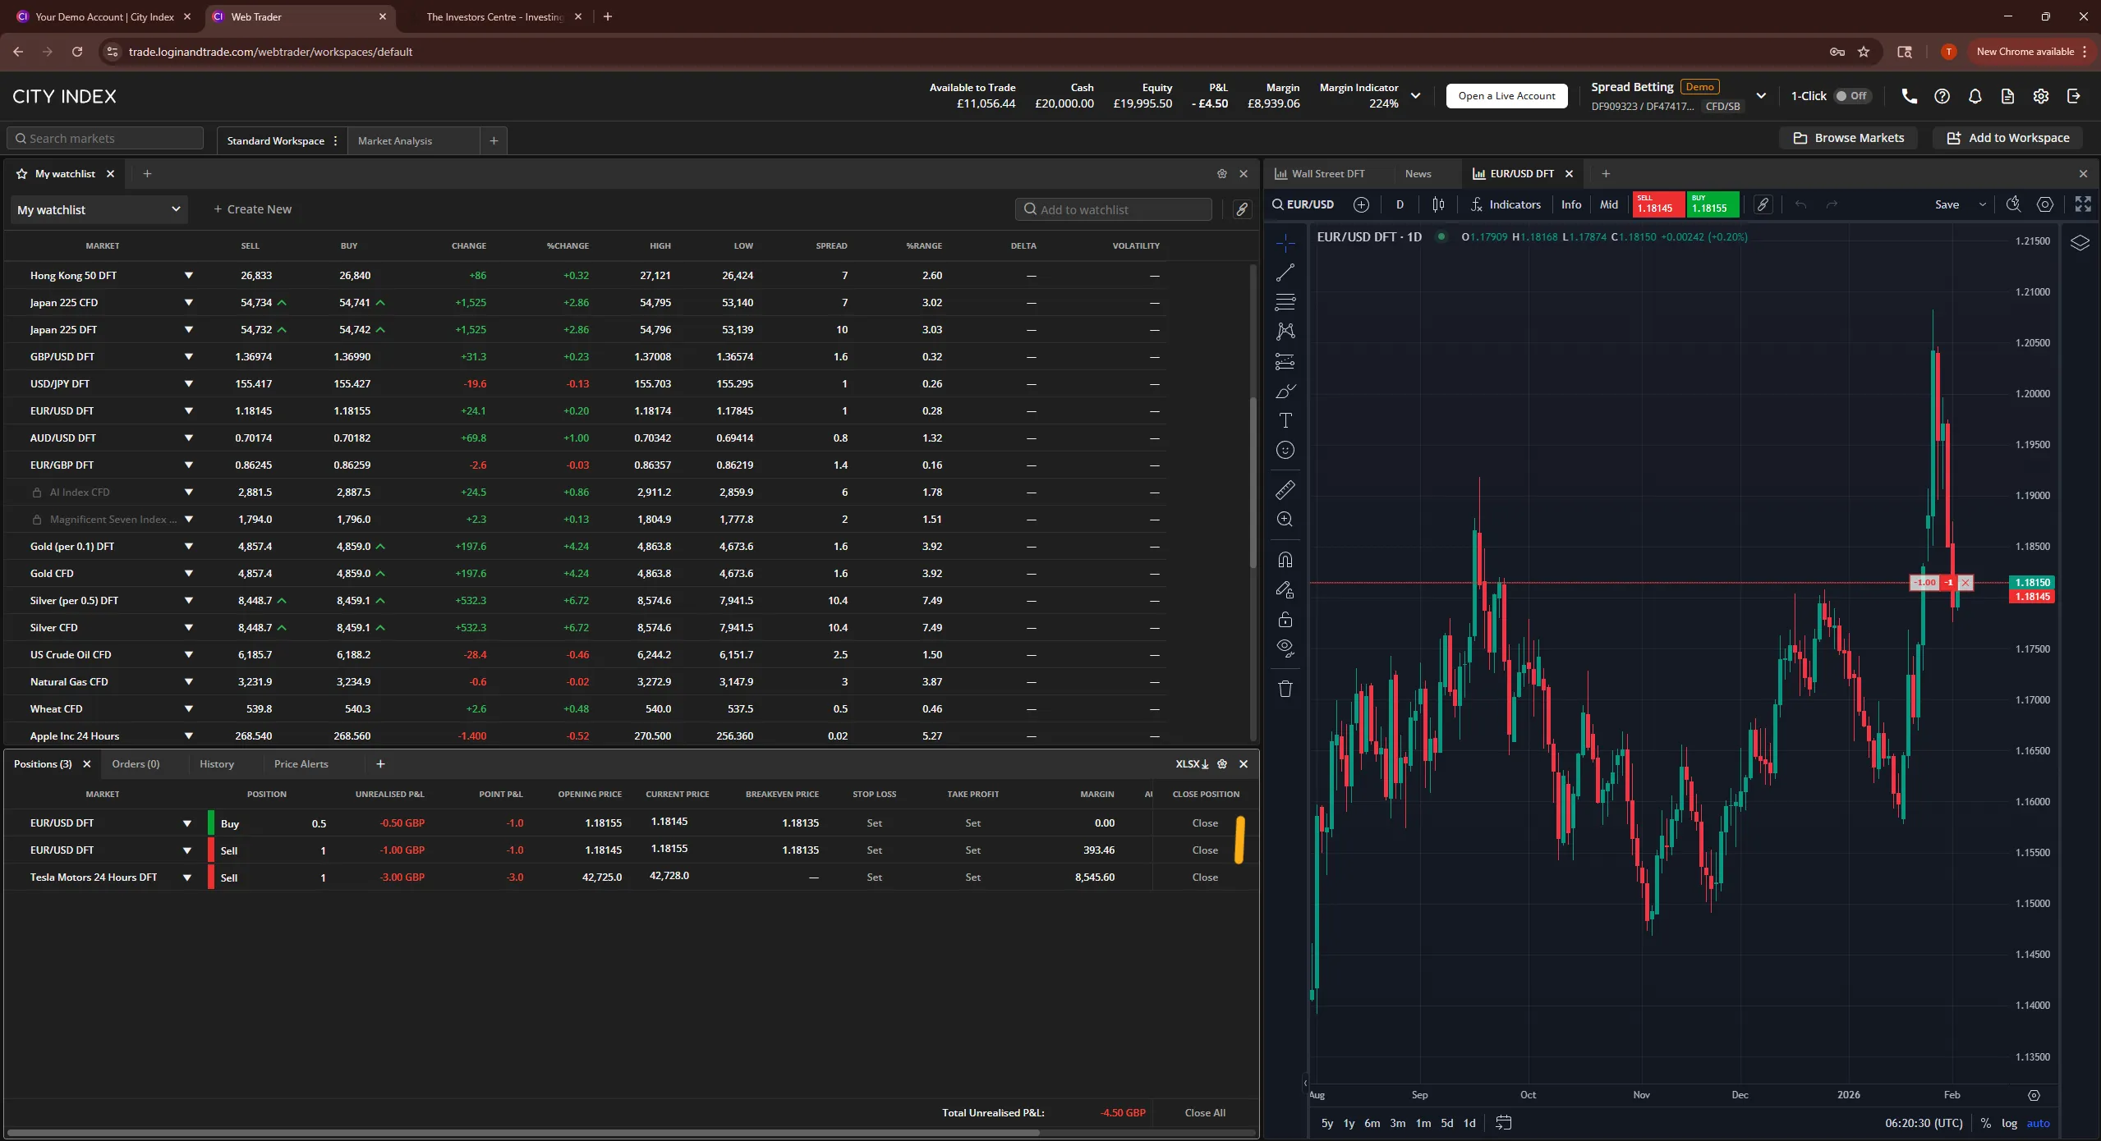Select the trend line drawing tool
This screenshot has height=1141, width=2101.
tap(1285, 273)
